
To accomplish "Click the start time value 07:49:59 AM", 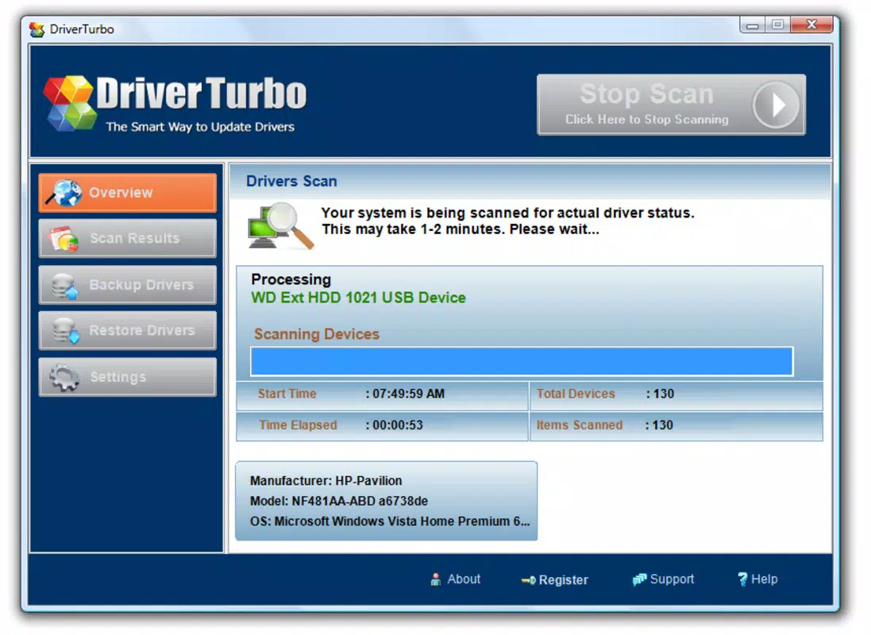I will (x=408, y=394).
